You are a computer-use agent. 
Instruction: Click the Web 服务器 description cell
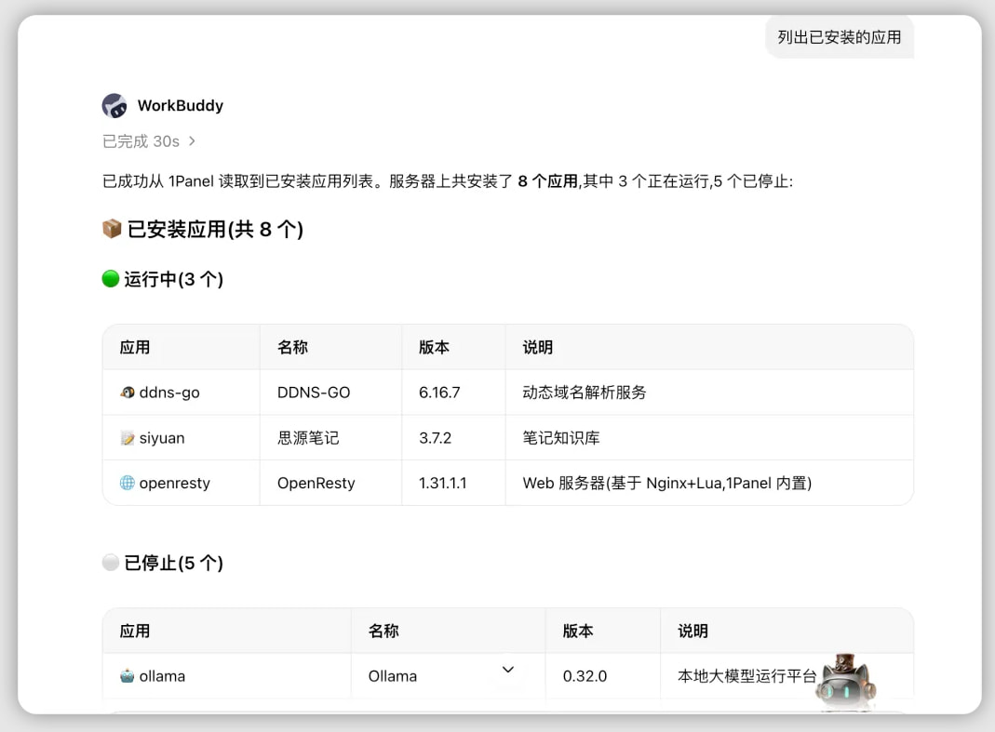(667, 484)
